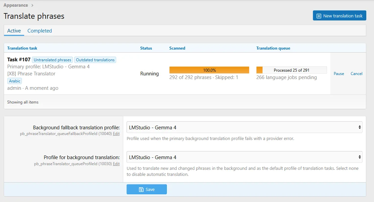Click 'Showing all items' footer text
This screenshot has width=374, height=202.
[x=22, y=102]
